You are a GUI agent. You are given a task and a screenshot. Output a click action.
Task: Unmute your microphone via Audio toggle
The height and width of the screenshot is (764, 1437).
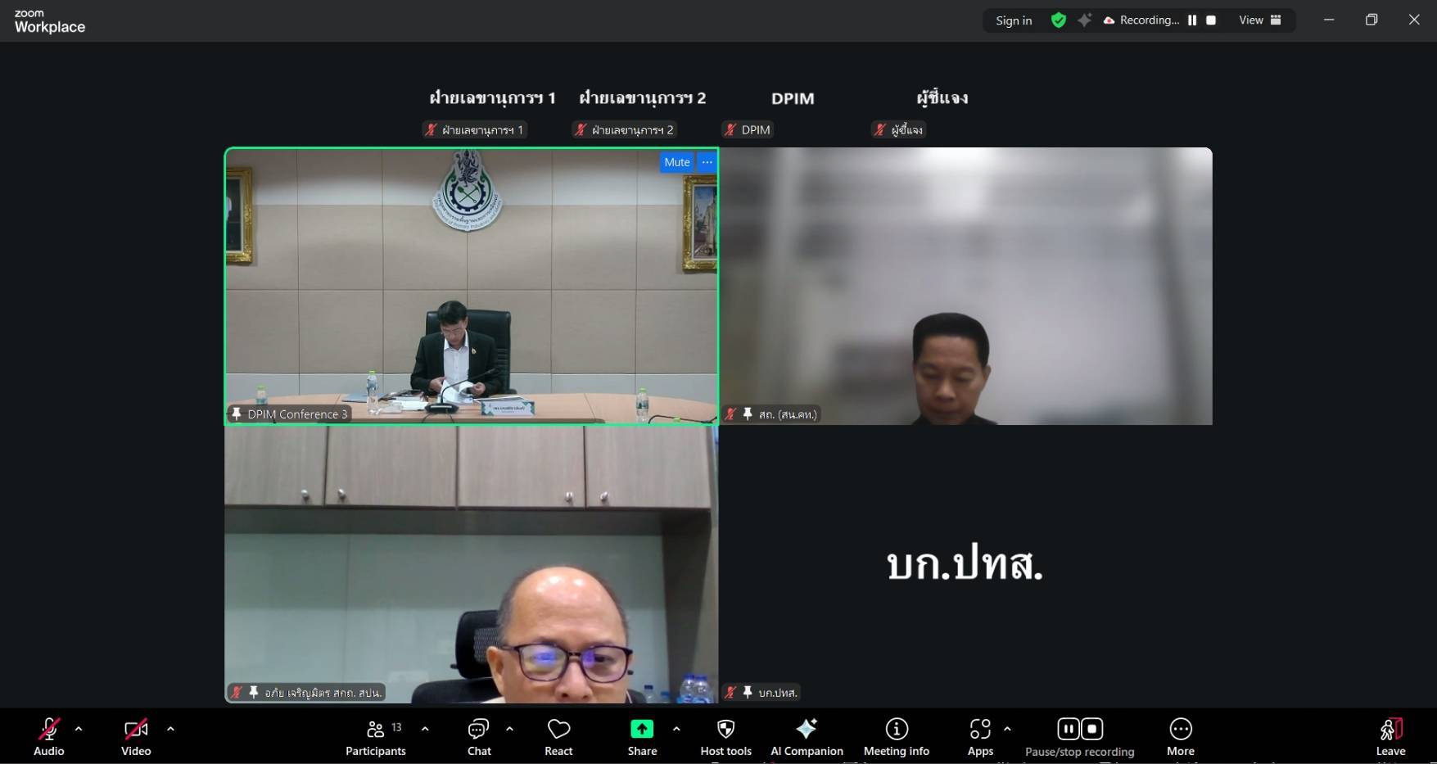pyautogui.click(x=48, y=735)
